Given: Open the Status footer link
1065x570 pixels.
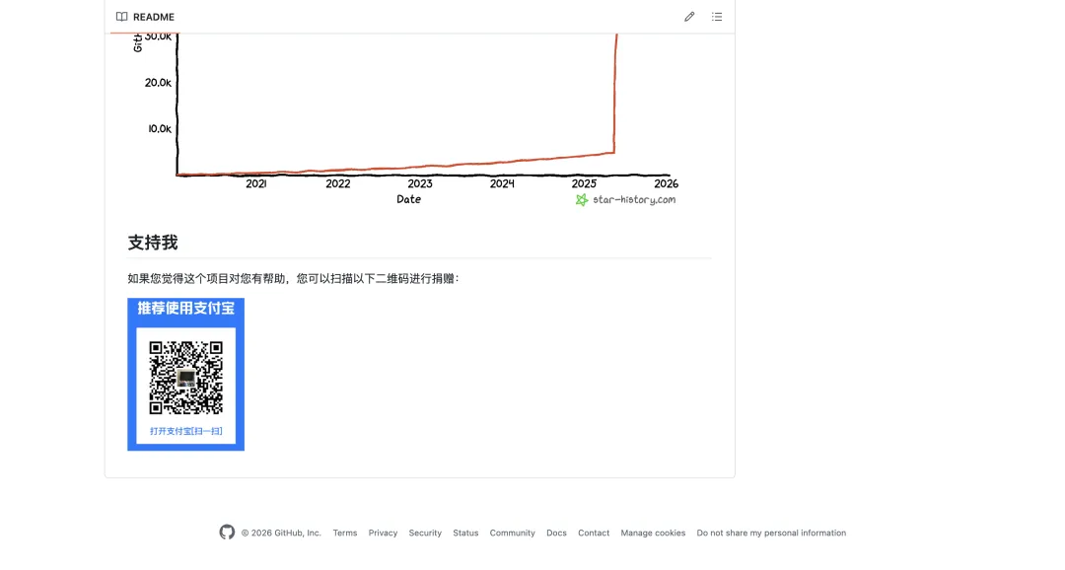Looking at the screenshot, I should pos(465,533).
